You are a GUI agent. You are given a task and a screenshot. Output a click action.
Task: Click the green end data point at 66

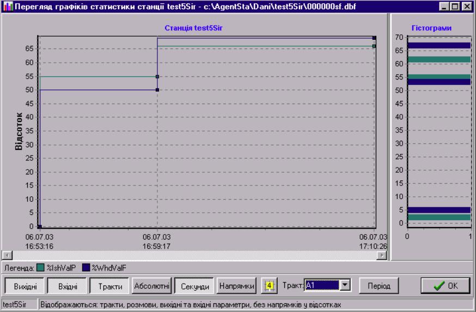point(374,46)
